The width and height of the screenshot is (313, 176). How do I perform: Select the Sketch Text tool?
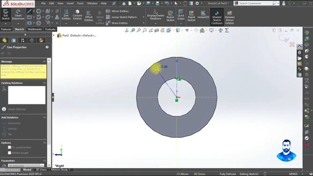coord(57,17)
